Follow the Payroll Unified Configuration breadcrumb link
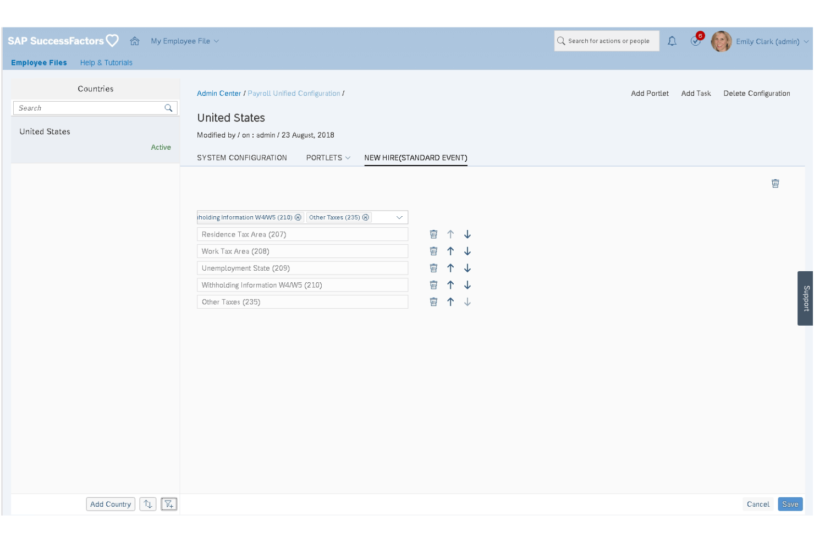This screenshot has width=814, height=543. [x=294, y=94]
